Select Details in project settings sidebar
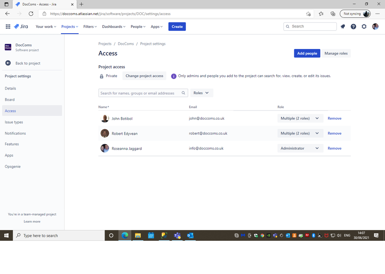 click(32, 88)
